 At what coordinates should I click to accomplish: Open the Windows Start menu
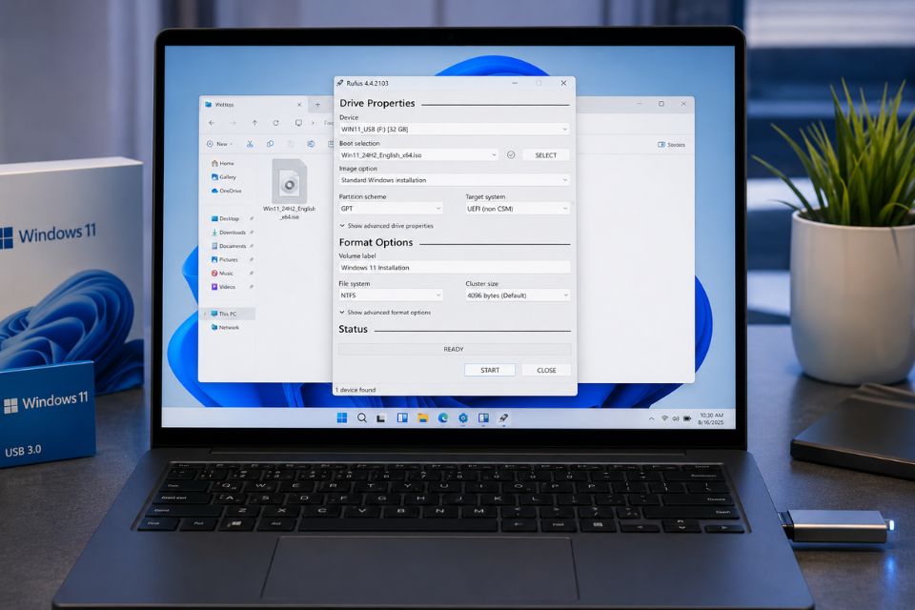342,417
